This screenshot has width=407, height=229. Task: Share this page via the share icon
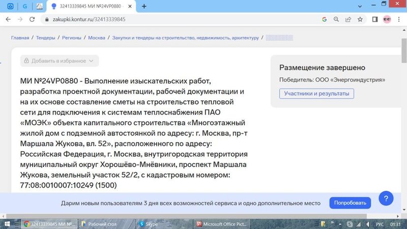point(348,19)
